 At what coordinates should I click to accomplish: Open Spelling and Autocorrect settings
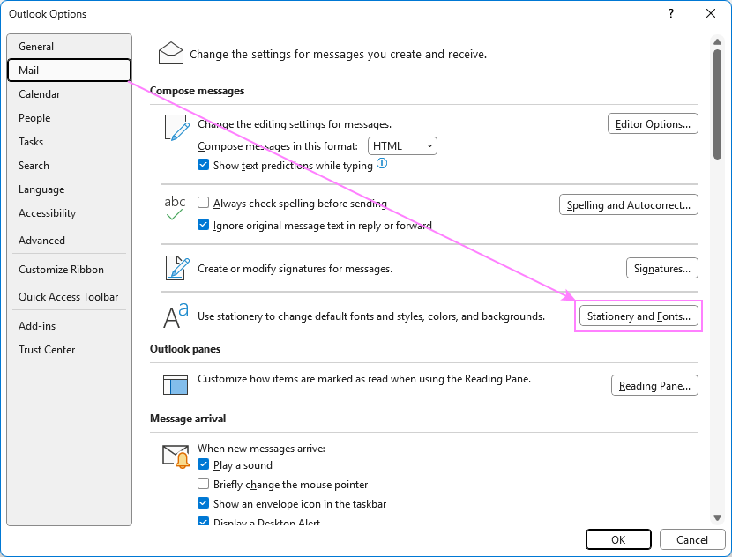pyautogui.click(x=628, y=204)
